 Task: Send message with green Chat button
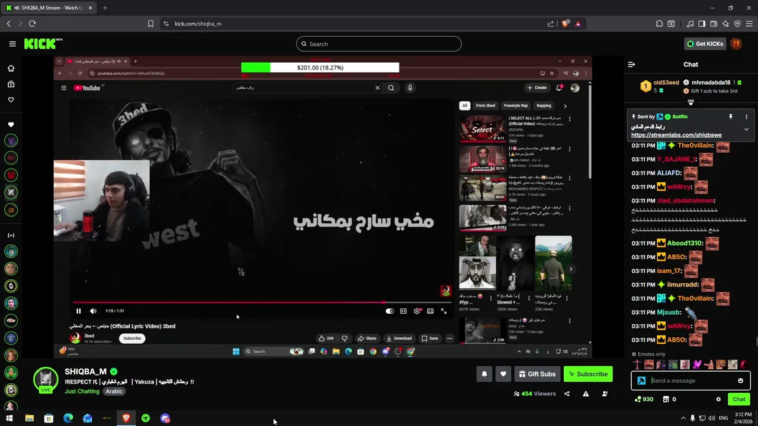click(738, 399)
